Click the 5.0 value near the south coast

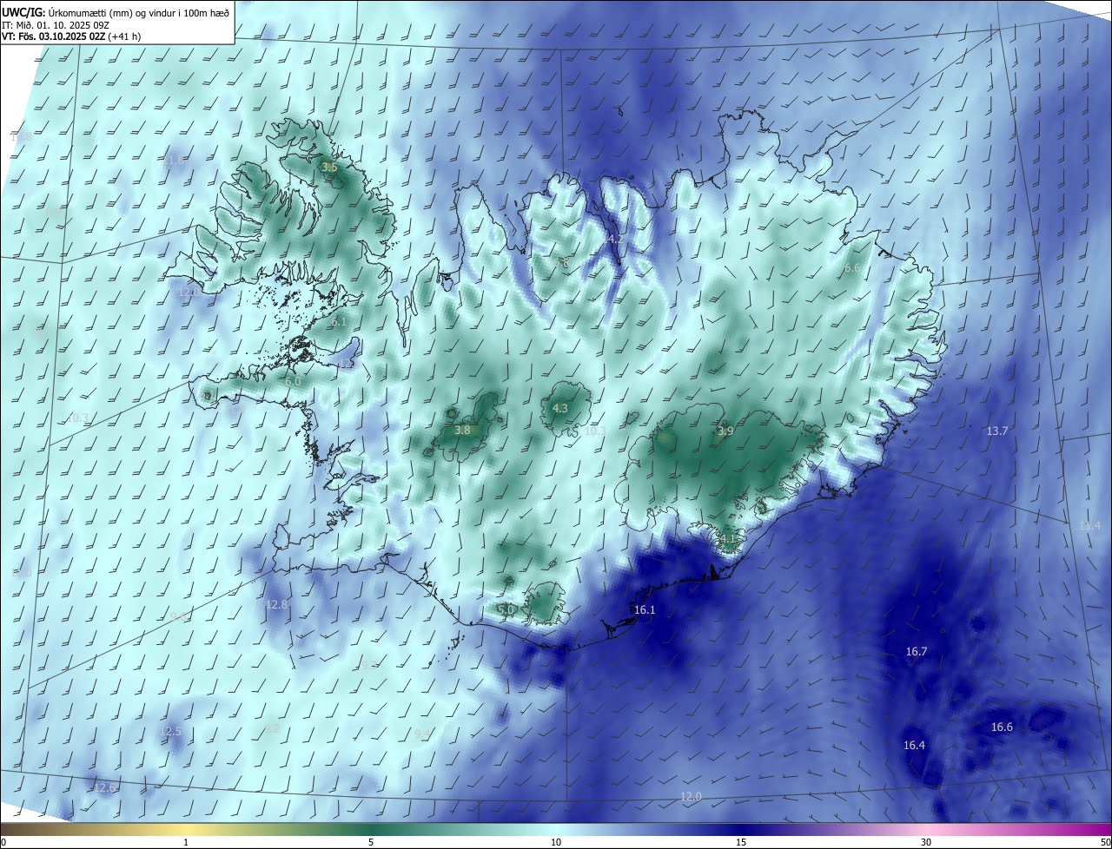click(x=506, y=609)
